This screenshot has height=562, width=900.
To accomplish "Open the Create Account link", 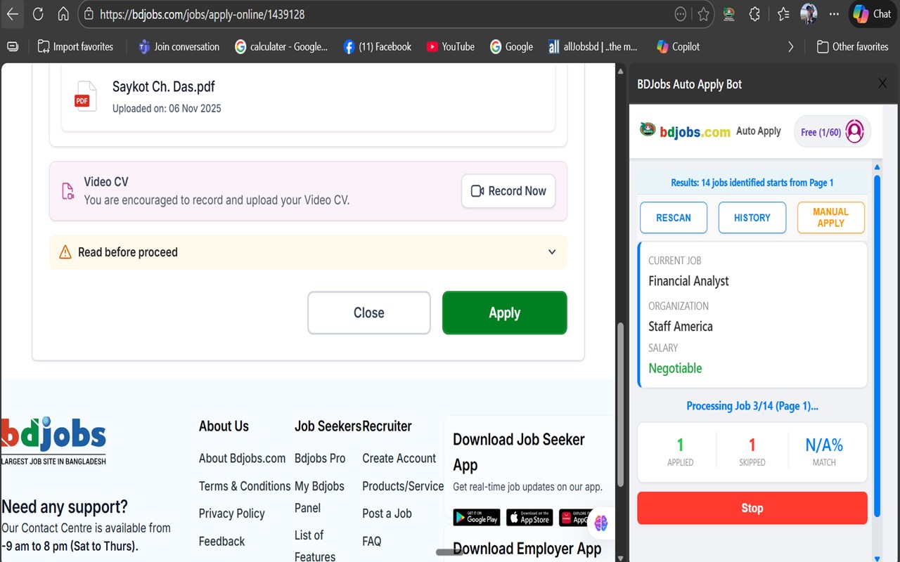I will [399, 458].
